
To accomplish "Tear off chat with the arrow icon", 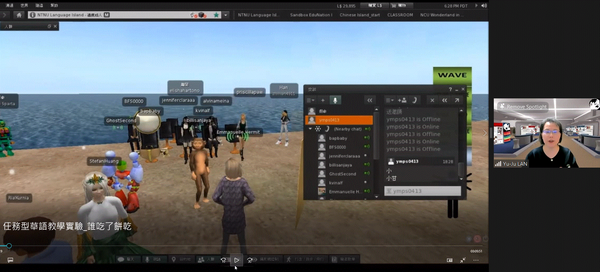I will (457, 100).
